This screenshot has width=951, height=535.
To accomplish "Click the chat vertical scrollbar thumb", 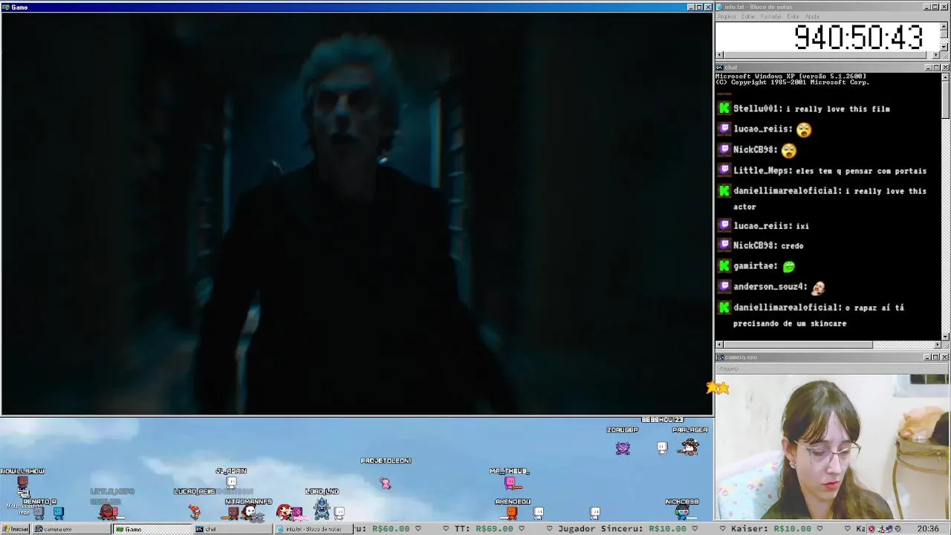I will (x=945, y=100).
